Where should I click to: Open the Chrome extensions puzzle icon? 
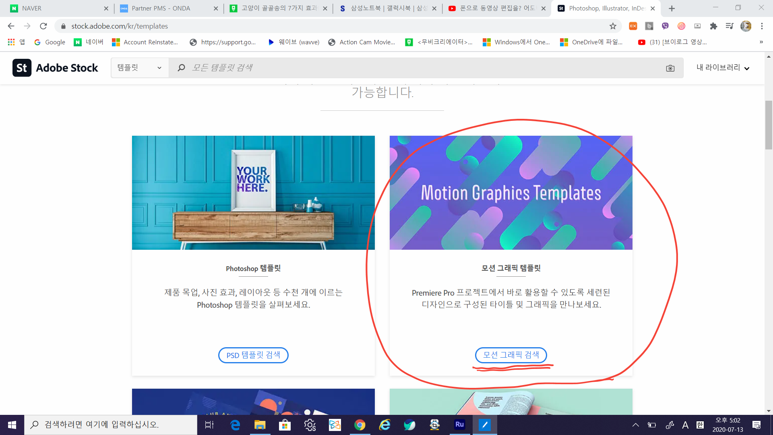(713, 26)
